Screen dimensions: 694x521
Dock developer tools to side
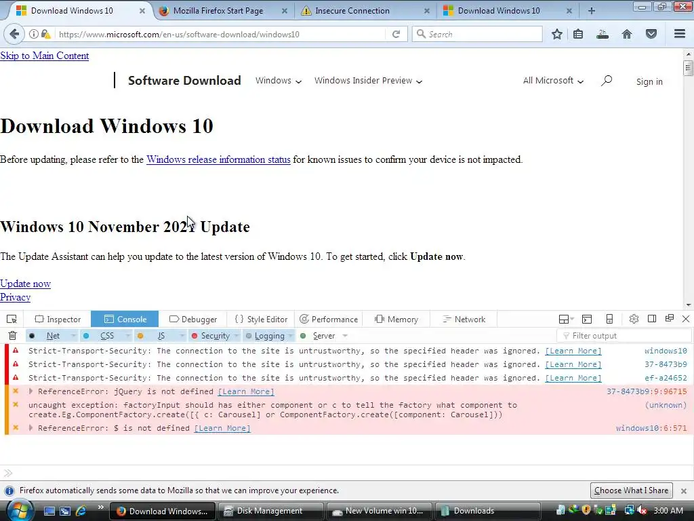651,319
